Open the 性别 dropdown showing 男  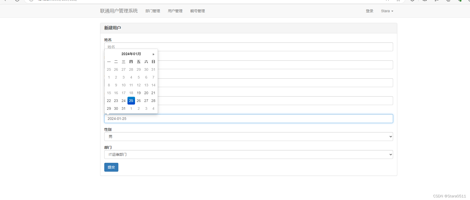(x=248, y=137)
